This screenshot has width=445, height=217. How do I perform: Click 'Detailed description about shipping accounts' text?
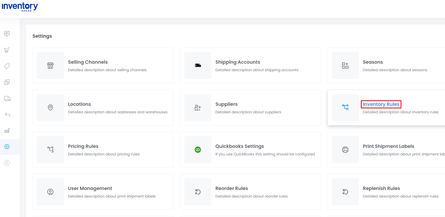(x=257, y=70)
